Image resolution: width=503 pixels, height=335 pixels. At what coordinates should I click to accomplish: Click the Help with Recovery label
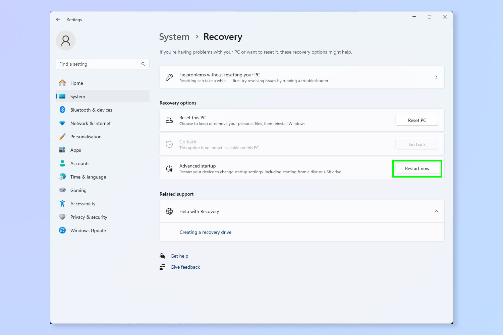point(199,211)
